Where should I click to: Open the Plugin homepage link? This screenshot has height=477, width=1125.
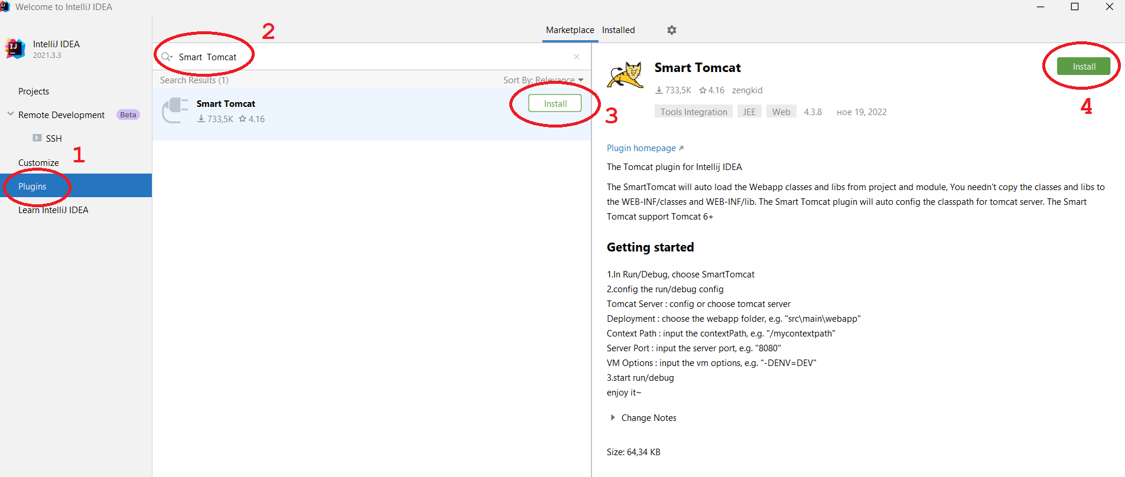(x=645, y=148)
